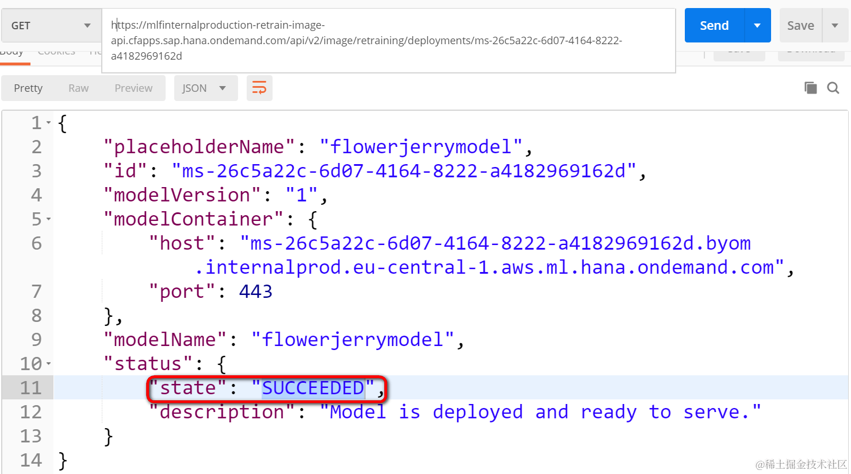The image size is (851, 474).
Task: Click the "placeholderName" key text
Action: click(x=200, y=147)
